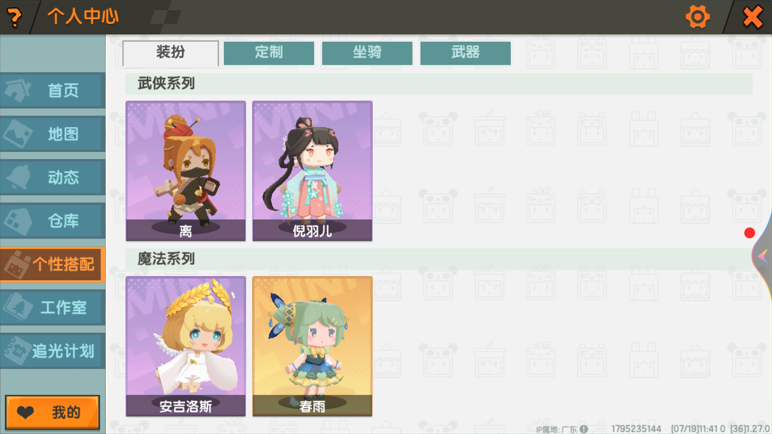
Task: Click the house icon beside 首页
Action: [x=17, y=90]
